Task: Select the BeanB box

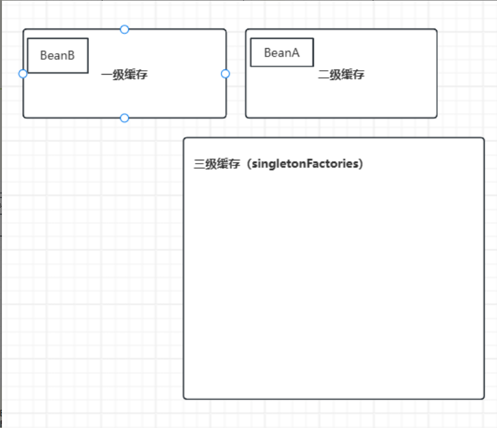Action: click(x=57, y=55)
